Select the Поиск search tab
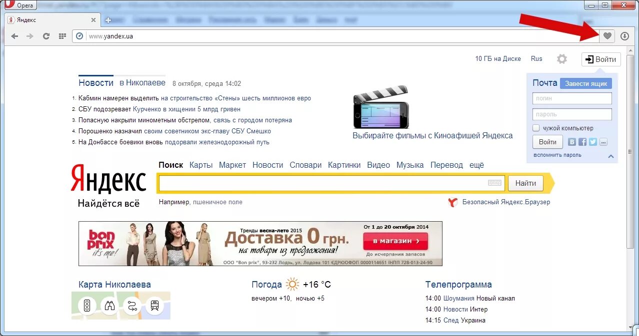 [x=171, y=165]
